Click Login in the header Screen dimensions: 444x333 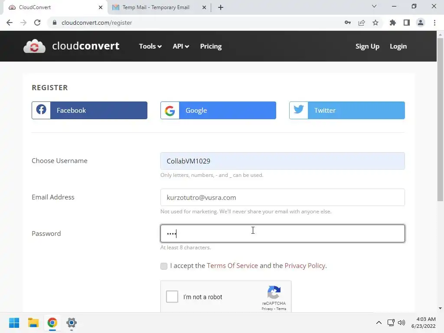click(398, 46)
